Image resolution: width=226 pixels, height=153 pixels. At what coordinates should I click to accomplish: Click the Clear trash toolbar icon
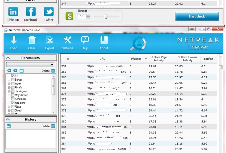tap(32, 40)
